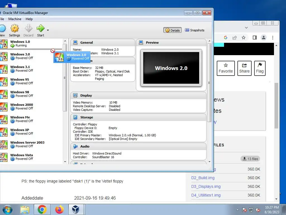The image size is (286, 215).
Task: Click the taskbar clock 10:27 PM
Action: coord(272,210)
